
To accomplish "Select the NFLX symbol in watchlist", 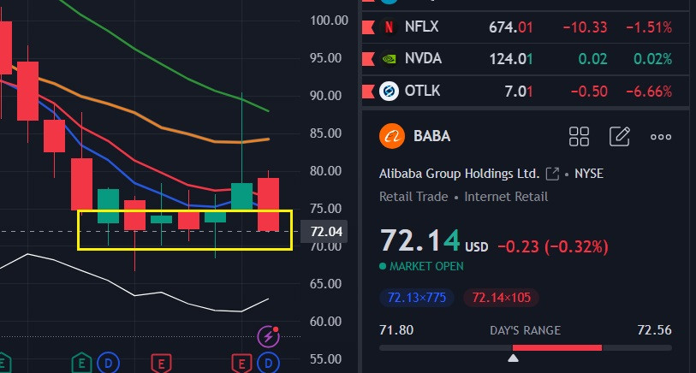I will [x=421, y=27].
